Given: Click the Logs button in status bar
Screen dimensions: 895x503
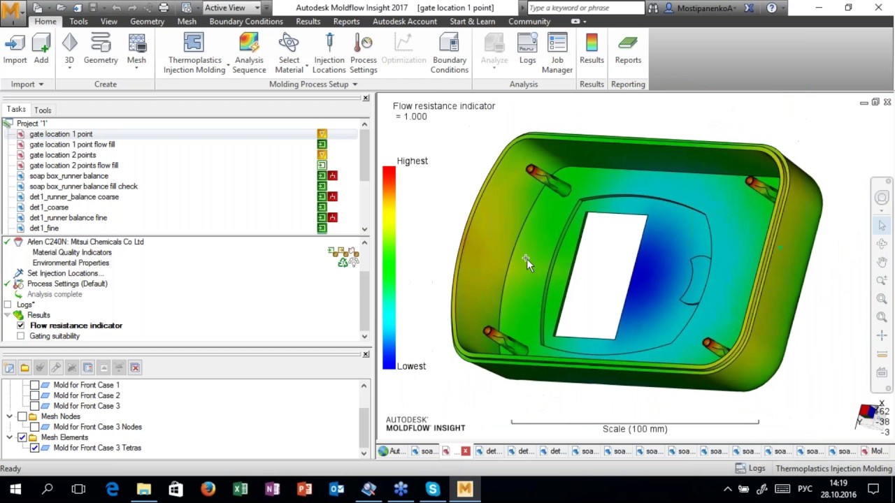Looking at the screenshot, I should point(750,468).
